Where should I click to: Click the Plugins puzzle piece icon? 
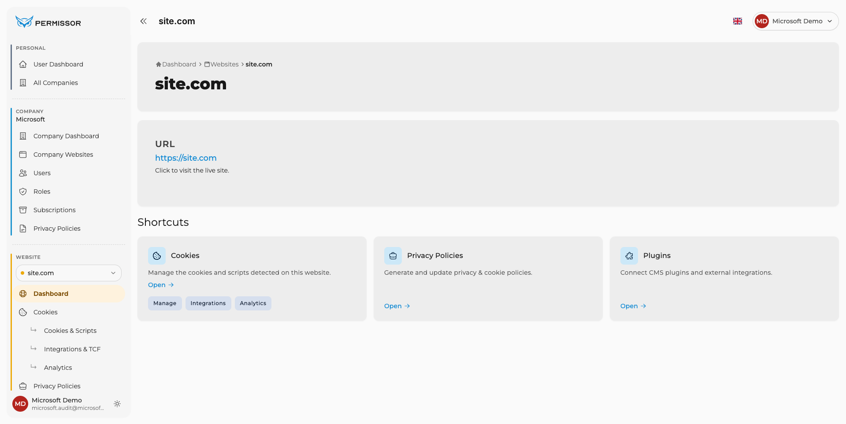[629, 256]
